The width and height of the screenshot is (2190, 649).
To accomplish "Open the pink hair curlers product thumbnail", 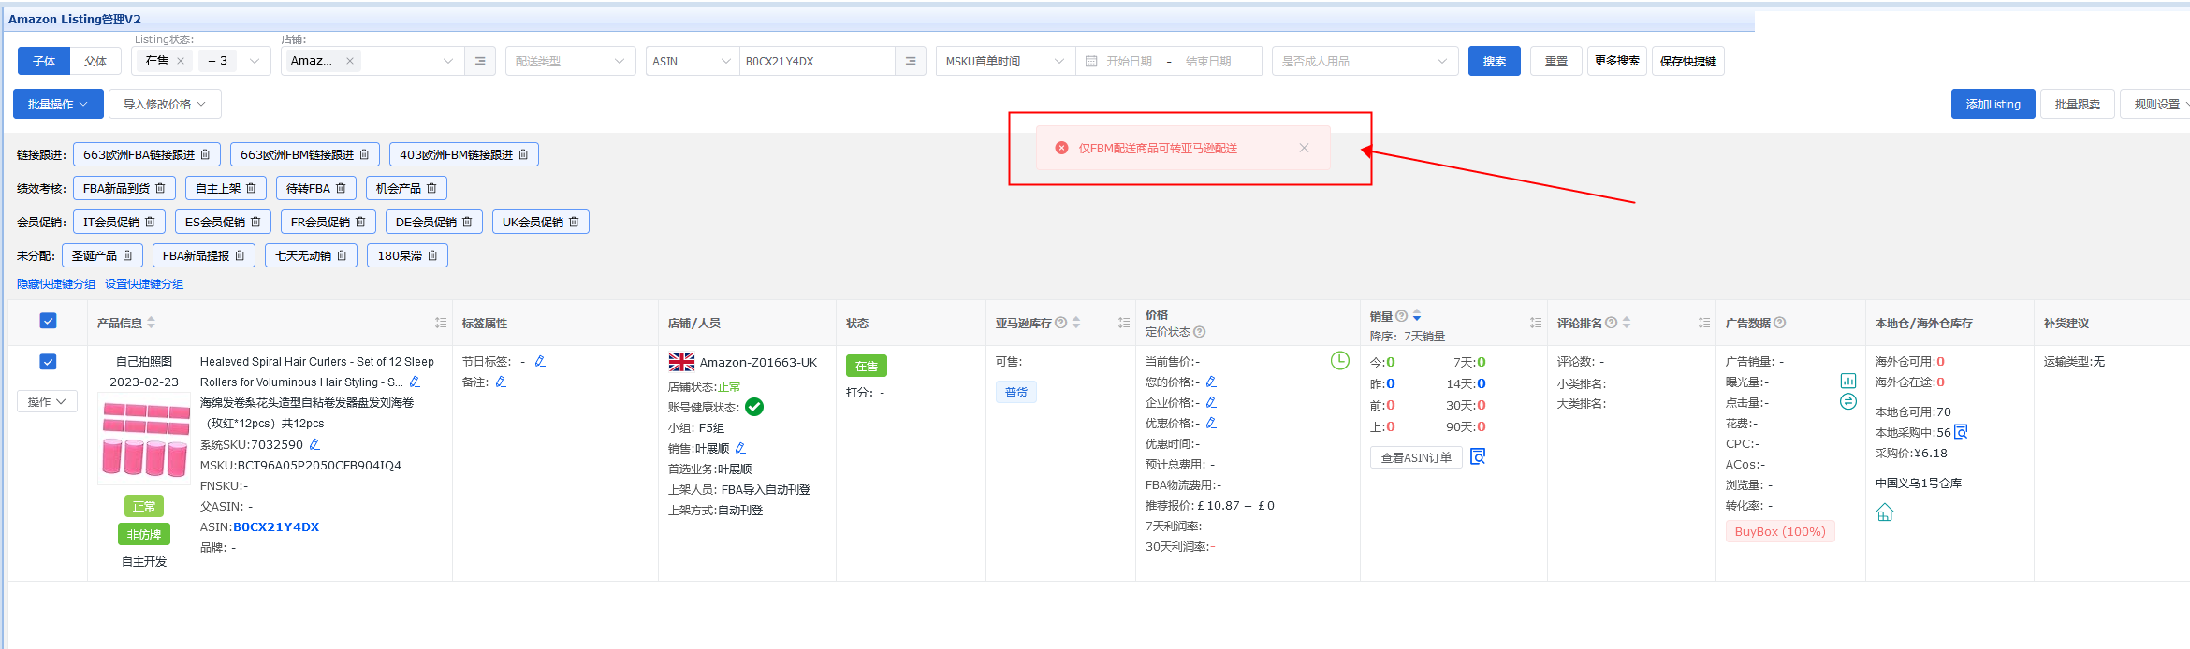I will point(145,439).
